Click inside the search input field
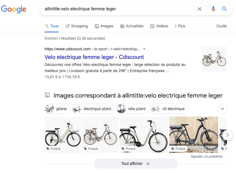Image resolution: width=236 pixels, height=173 pixels. click(118, 9)
